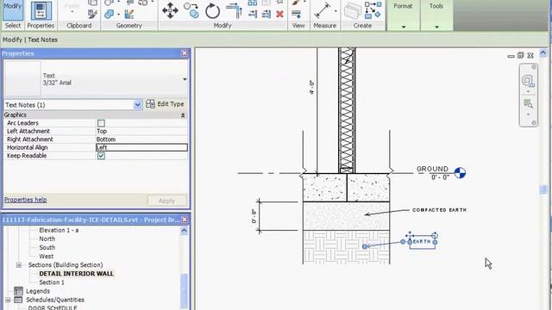Choose the Join Geometry tool icon
552x310 pixels.
click(x=110, y=14)
